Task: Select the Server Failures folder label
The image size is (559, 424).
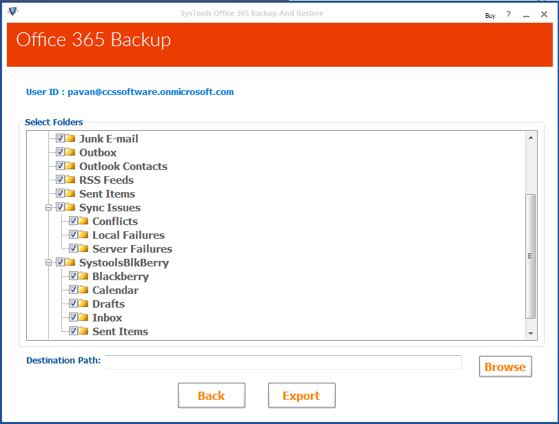Action: (132, 249)
